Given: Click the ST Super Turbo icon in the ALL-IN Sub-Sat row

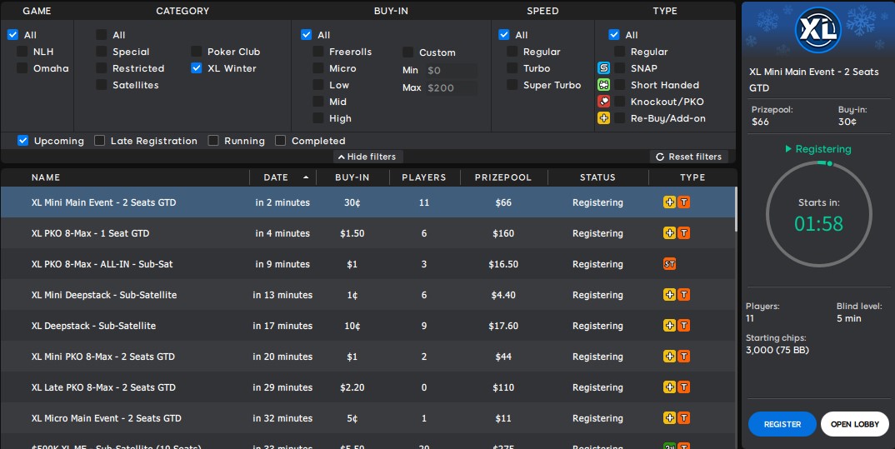Looking at the screenshot, I should (x=669, y=264).
